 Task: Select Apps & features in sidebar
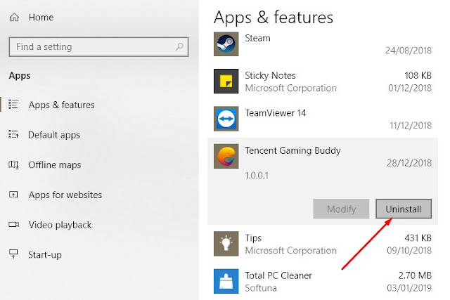(x=61, y=105)
